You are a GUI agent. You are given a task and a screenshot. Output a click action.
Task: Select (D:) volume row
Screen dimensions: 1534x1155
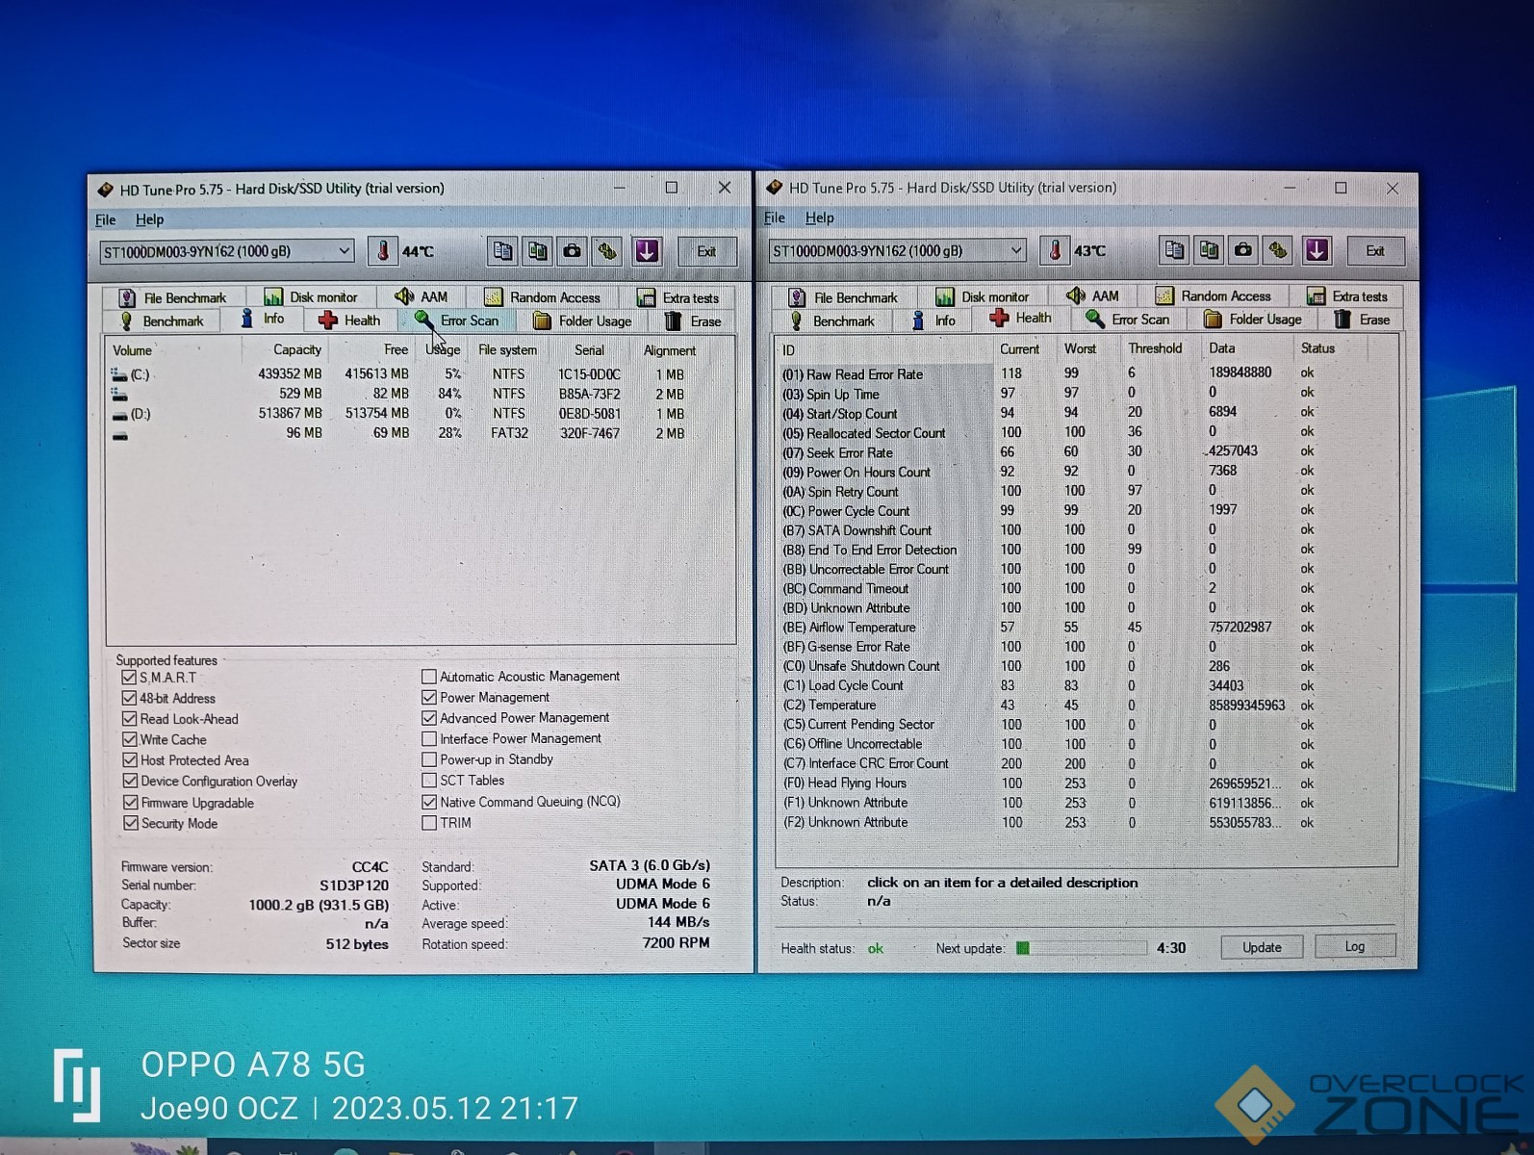click(x=422, y=414)
